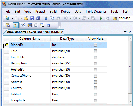
Task: Toggle Allow Nulls for Title
Action: click(95, 51)
